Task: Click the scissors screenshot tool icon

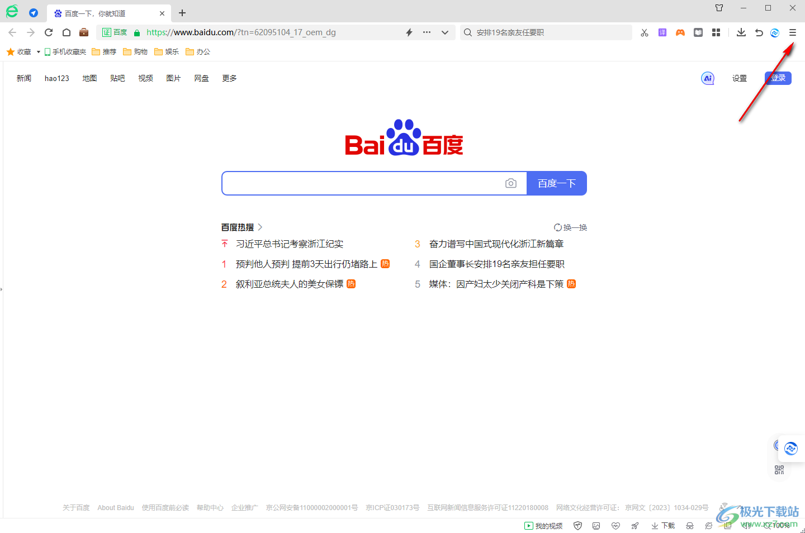Action: tap(645, 32)
